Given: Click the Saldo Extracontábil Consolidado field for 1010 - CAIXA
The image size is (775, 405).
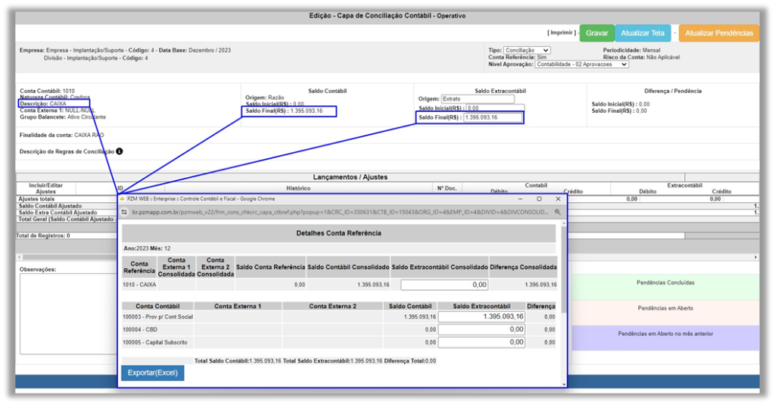Looking at the screenshot, I should 444,285.
